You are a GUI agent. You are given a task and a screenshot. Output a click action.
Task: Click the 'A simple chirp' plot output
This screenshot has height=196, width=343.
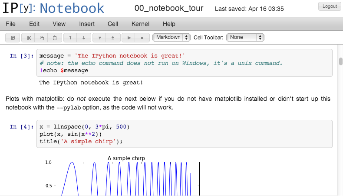(x=122, y=176)
